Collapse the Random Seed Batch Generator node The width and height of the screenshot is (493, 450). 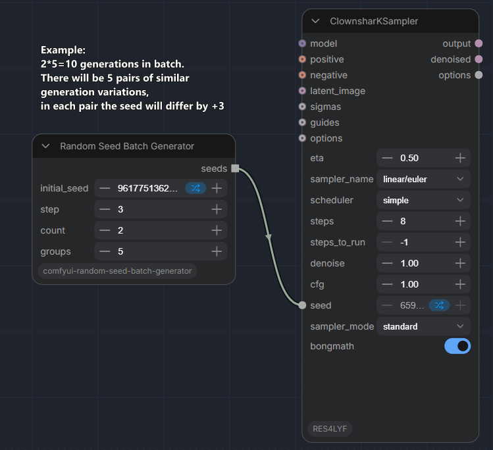point(45,146)
